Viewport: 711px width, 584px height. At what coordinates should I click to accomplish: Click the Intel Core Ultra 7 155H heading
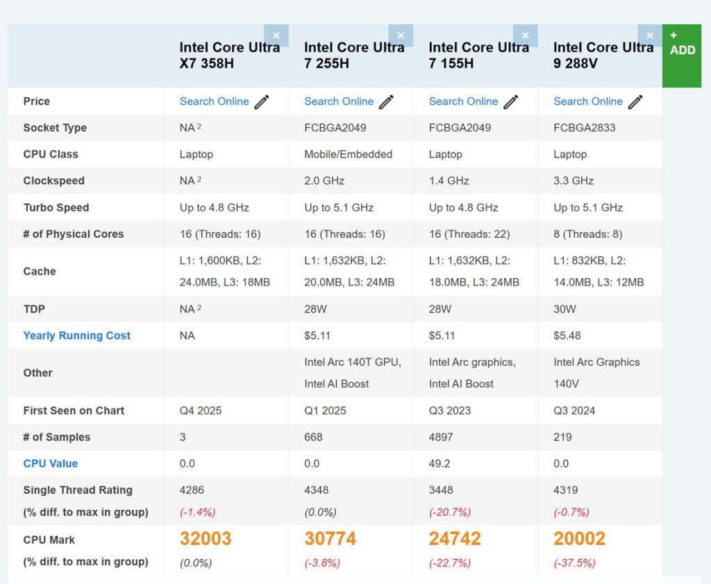click(x=478, y=55)
